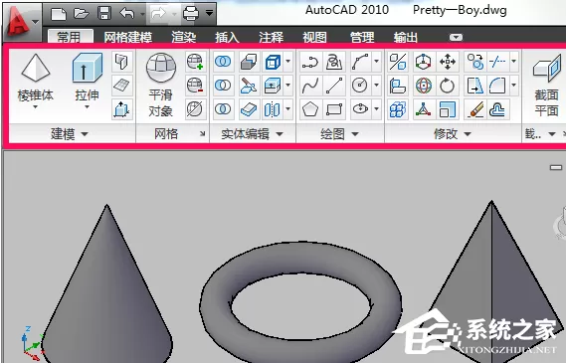Toggle ribbon minimize button beside 输出

point(456,37)
